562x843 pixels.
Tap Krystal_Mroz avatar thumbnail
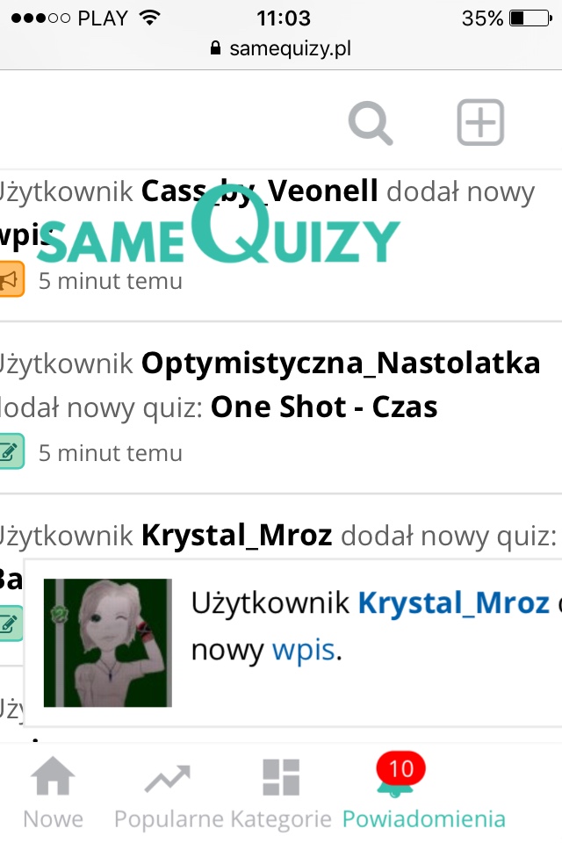[107, 643]
